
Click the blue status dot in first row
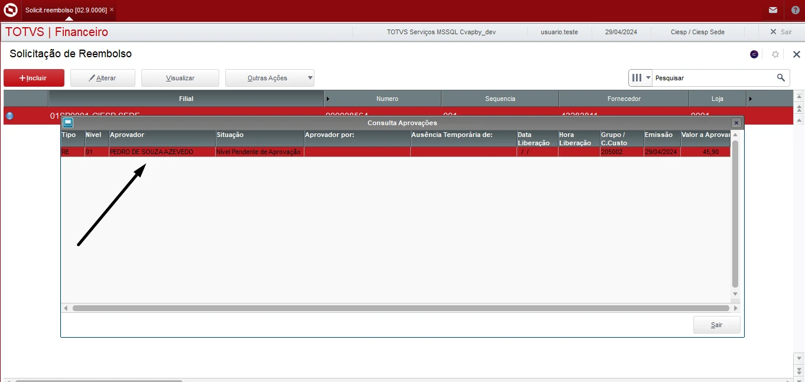pos(9,116)
